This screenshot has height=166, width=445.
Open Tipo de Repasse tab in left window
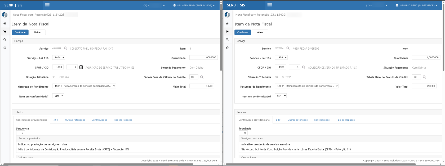pos(123,120)
